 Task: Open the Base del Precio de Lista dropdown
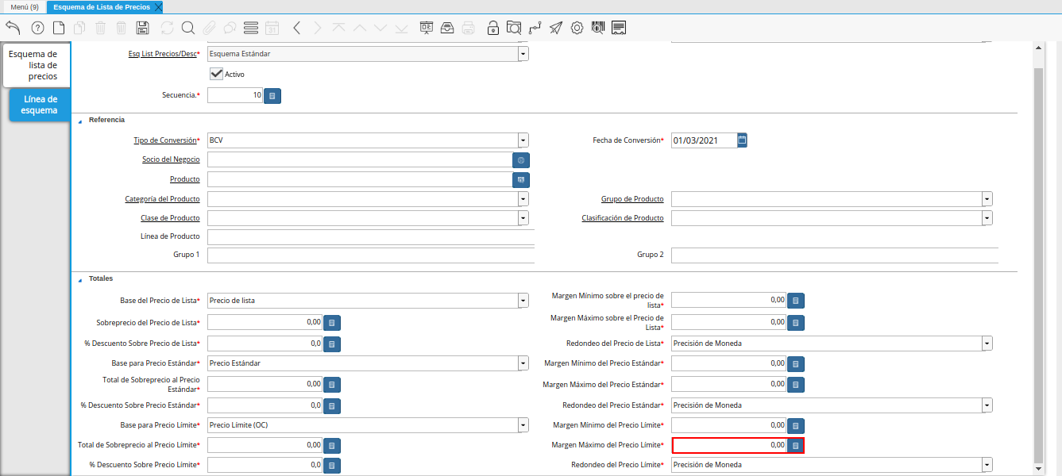[523, 301]
